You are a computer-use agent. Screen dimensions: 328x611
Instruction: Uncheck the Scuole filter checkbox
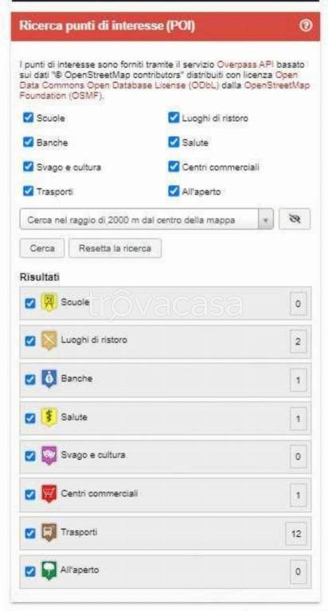point(28,118)
